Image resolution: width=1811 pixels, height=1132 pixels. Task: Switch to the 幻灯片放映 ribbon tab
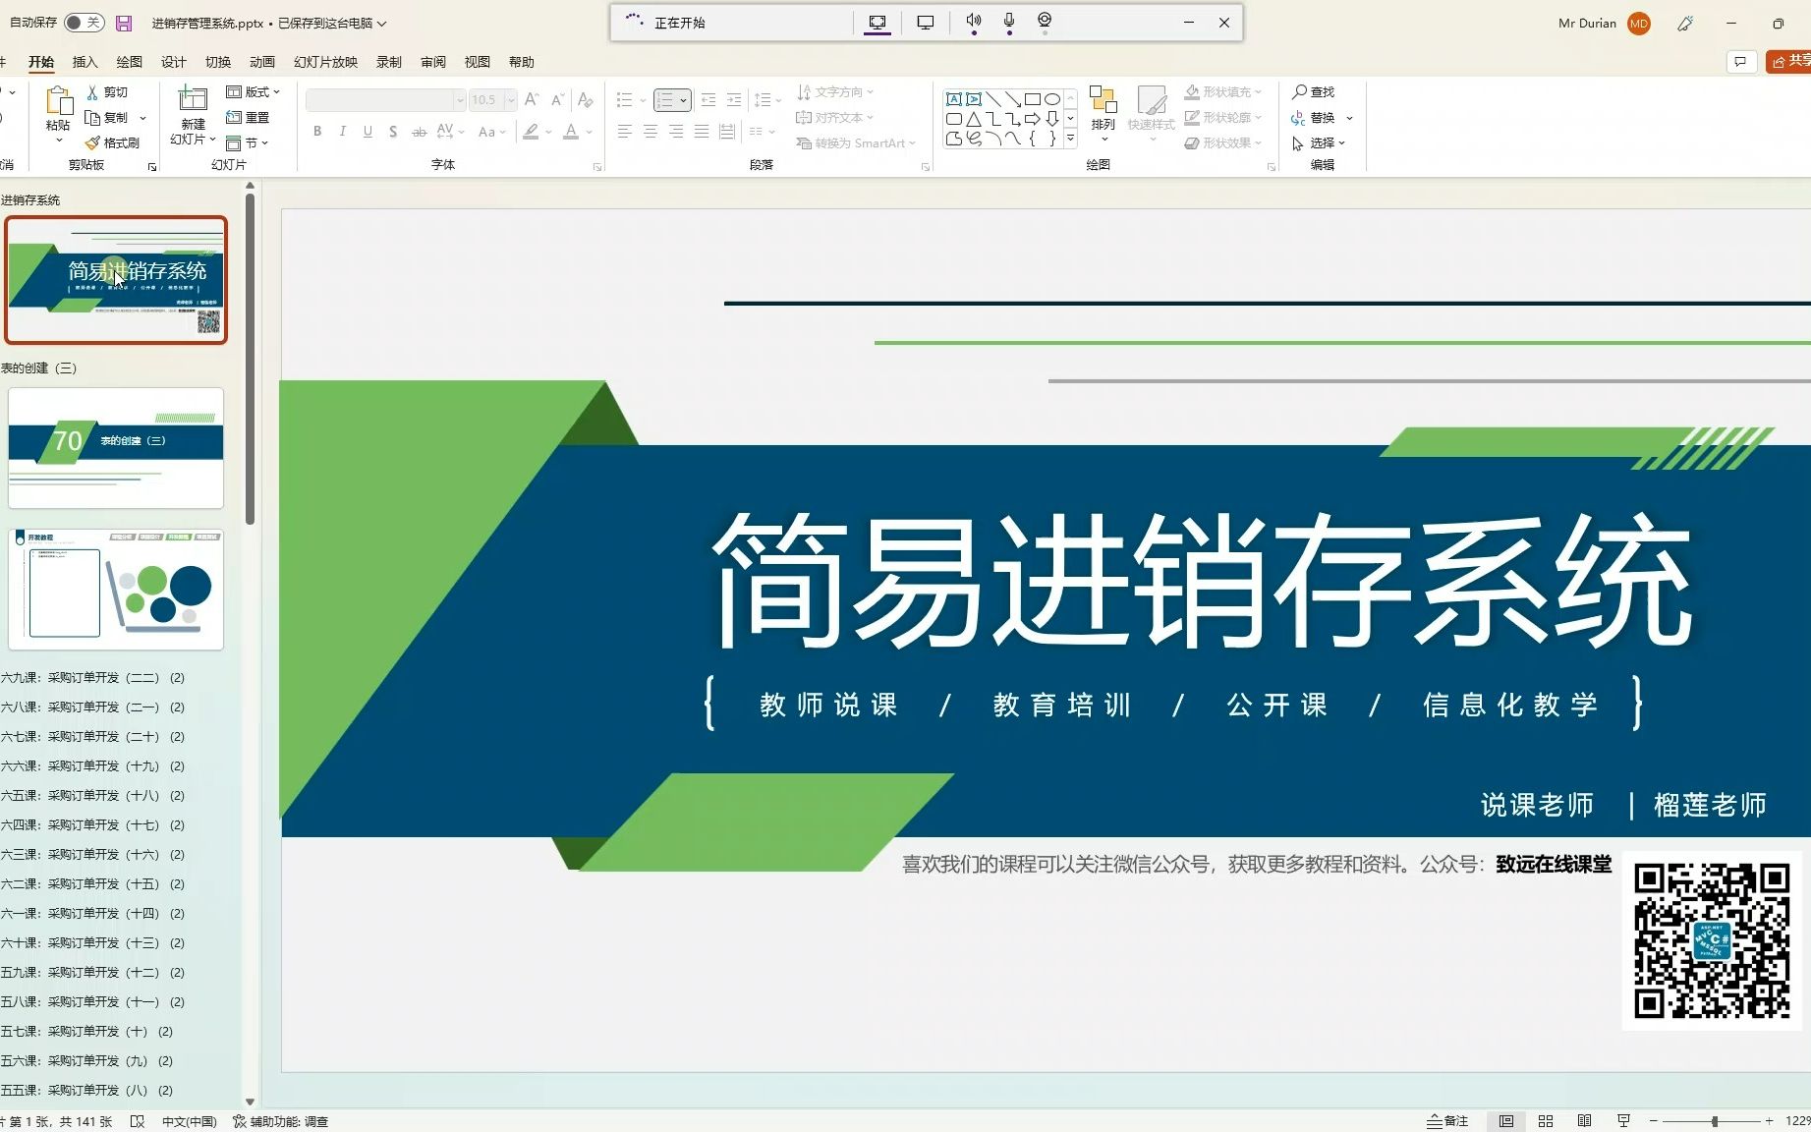326,61
